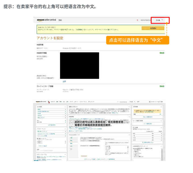Click the scrollbar of the category list box

[x=128, y=149]
